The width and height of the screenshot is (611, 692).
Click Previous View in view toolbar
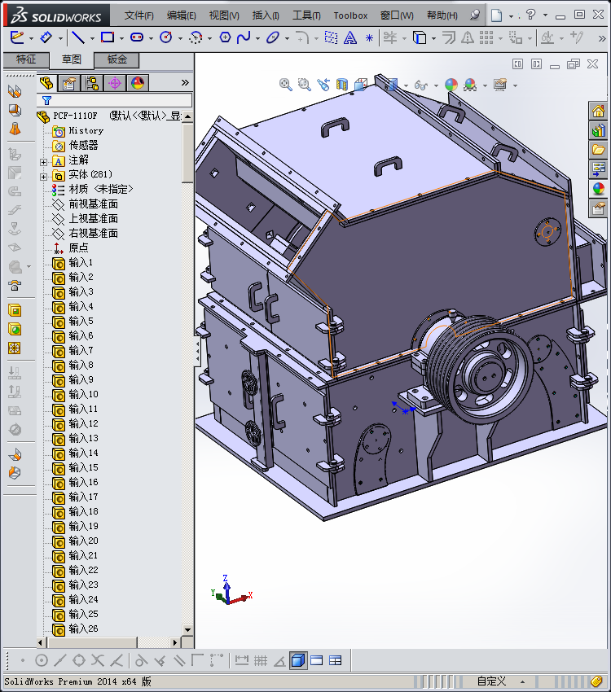pyautogui.click(x=323, y=85)
